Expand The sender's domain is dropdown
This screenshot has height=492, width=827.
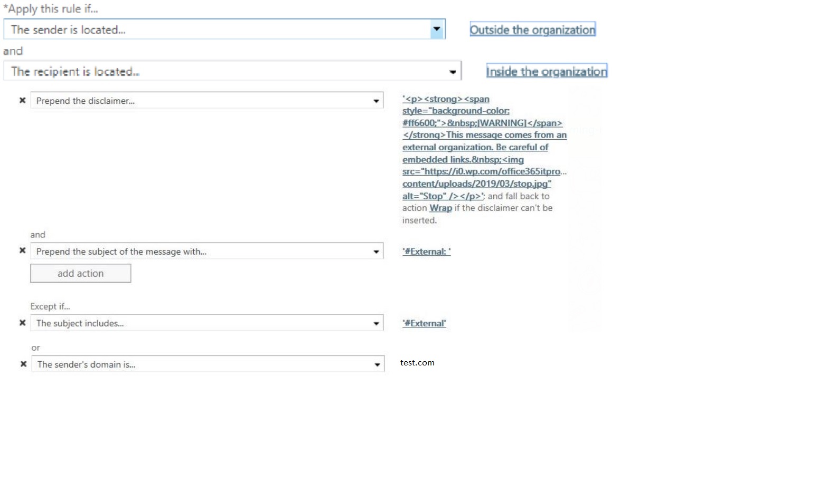click(377, 364)
